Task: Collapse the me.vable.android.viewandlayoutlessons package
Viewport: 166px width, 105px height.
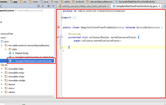Action: (2, 46)
